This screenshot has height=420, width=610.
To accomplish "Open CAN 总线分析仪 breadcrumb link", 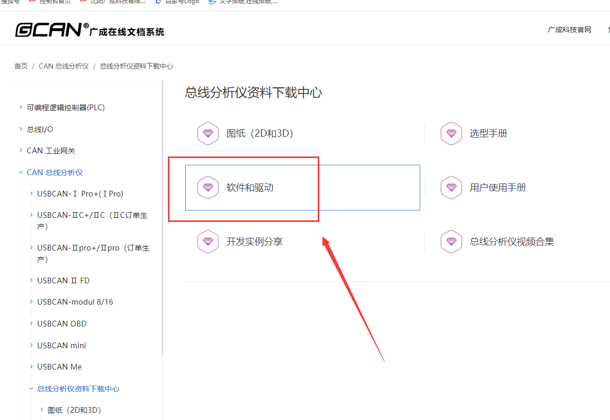I will tap(63, 67).
